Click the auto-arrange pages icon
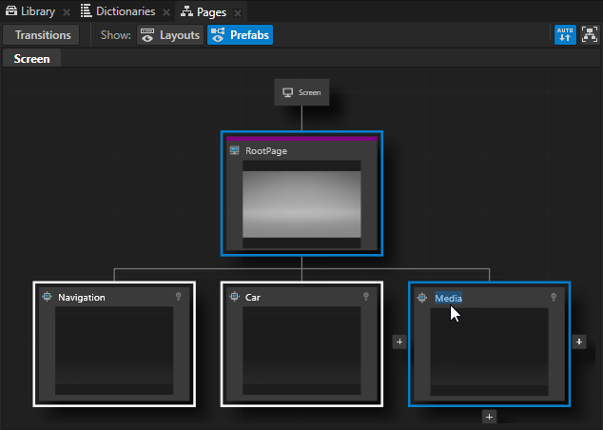Screen dimensions: 603x430 [565, 35]
